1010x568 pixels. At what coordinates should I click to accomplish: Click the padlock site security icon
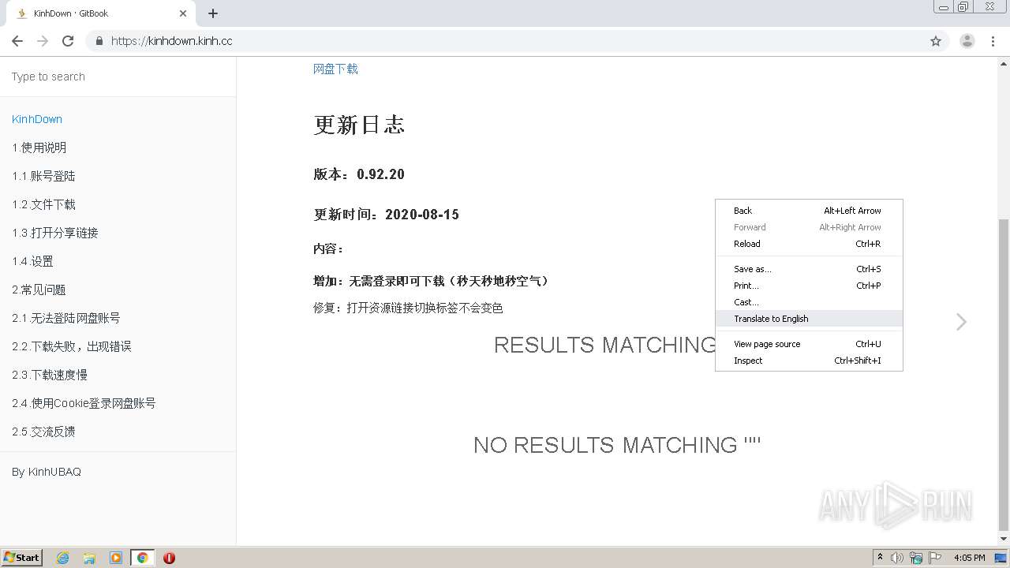99,41
